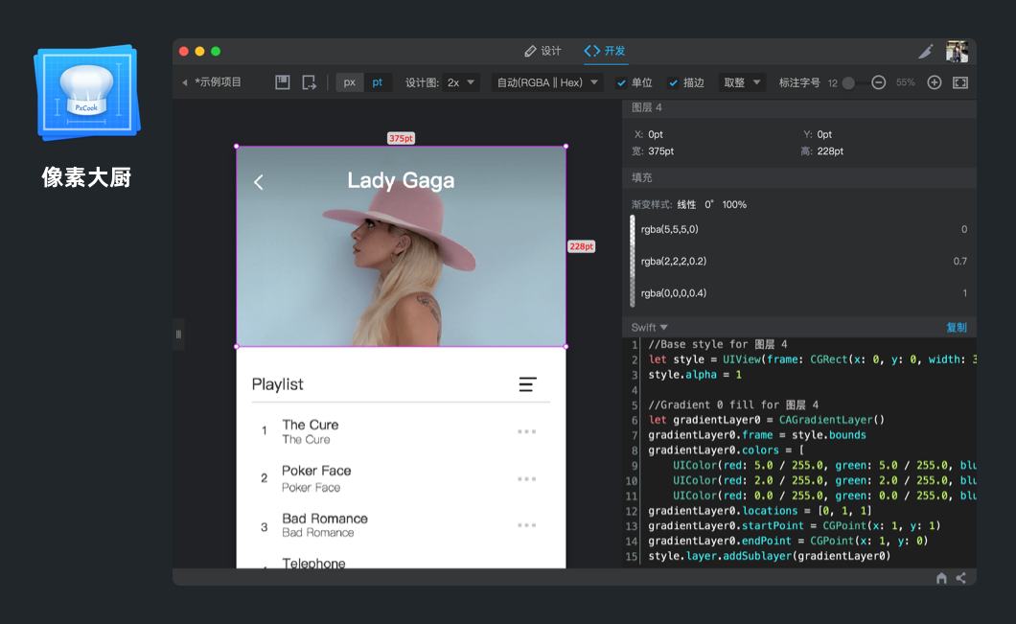Click the share icon in the bottom bar
The height and width of the screenshot is (624, 1016).
click(961, 578)
